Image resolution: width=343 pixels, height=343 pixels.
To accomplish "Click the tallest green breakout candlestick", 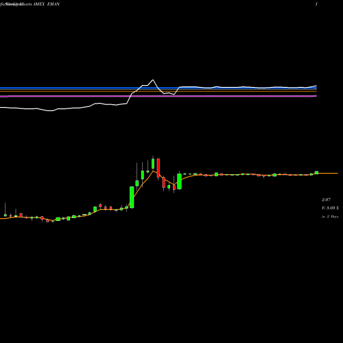I will click(x=132, y=198).
